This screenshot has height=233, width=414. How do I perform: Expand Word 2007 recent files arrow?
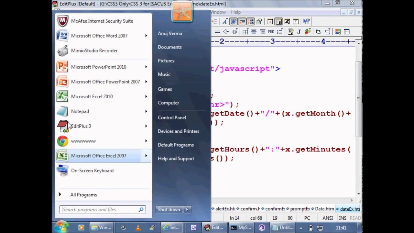(146, 36)
